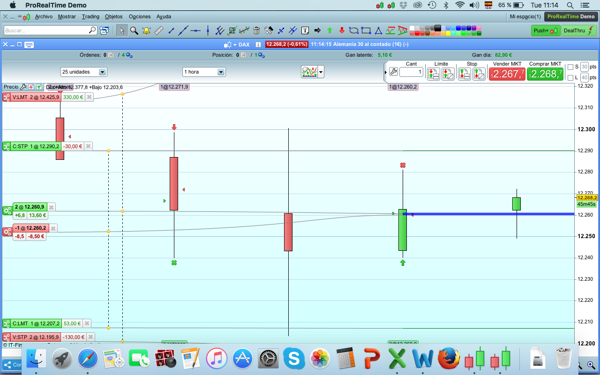Enable the L limit checkbox
This screenshot has height=375, width=600.
click(x=570, y=77)
